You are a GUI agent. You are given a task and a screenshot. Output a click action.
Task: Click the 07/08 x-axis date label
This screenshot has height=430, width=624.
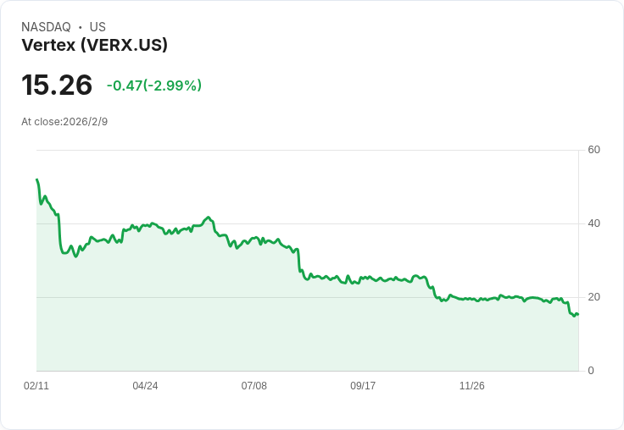click(x=253, y=385)
